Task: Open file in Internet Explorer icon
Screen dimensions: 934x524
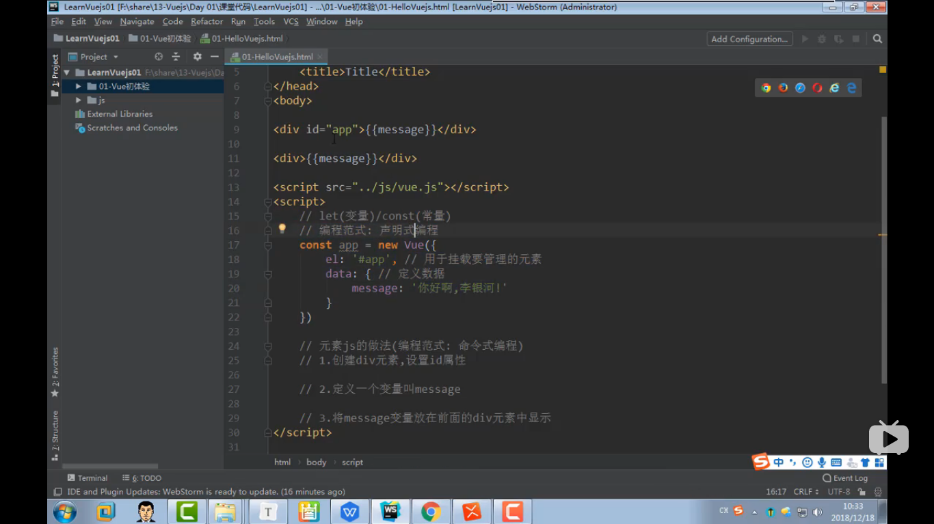Action: tap(834, 88)
